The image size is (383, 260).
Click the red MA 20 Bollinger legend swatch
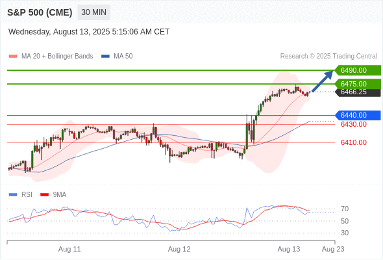(13, 57)
